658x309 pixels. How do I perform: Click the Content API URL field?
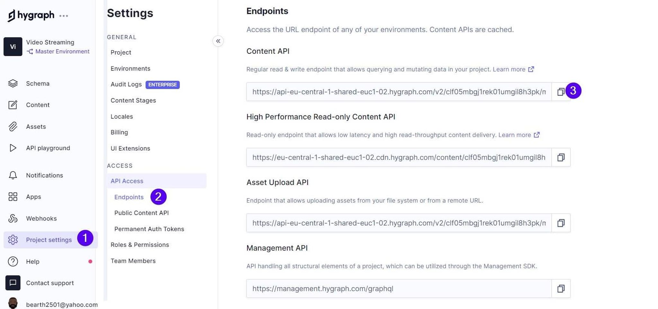[399, 92]
